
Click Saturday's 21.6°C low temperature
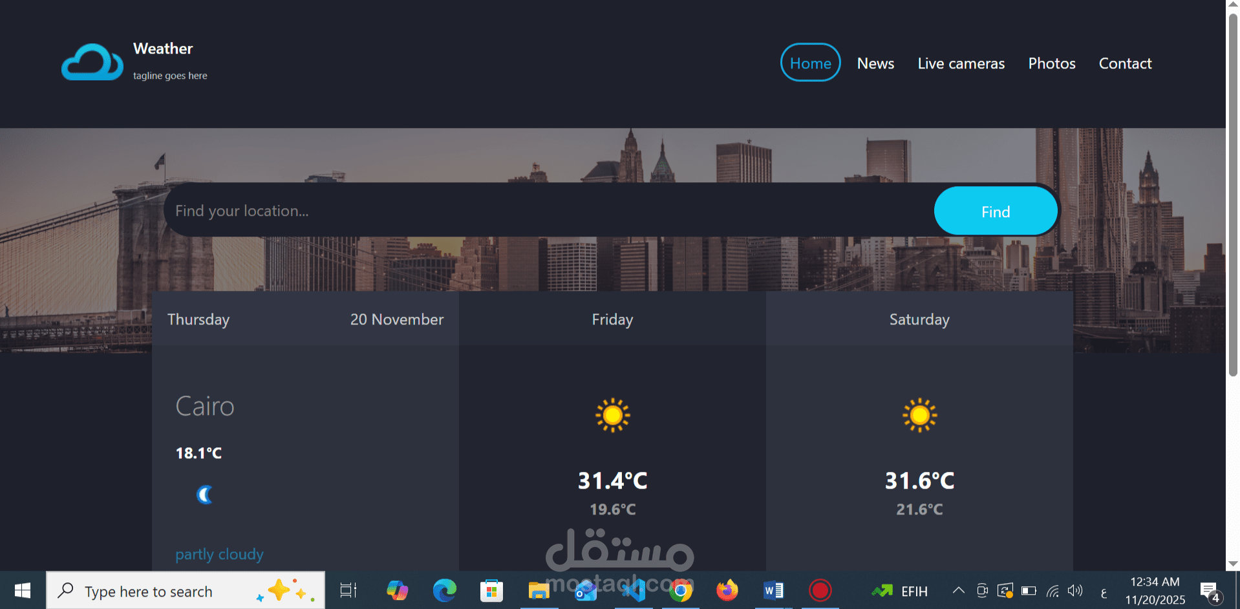(919, 509)
